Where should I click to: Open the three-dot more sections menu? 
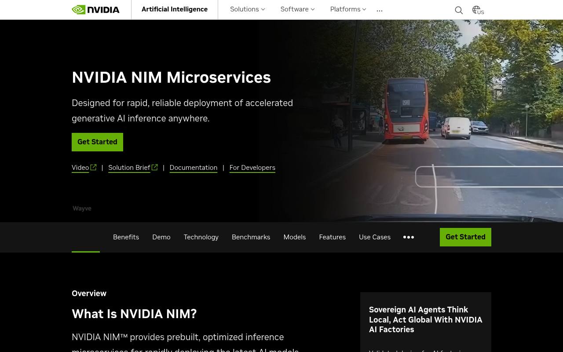coord(409,237)
